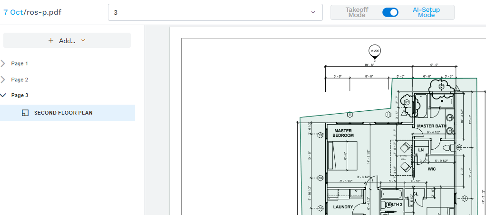The height and width of the screenshot is (215, 486).
Task: Select the AI-Setup Mode label
Action: click(x=426, y=12)
